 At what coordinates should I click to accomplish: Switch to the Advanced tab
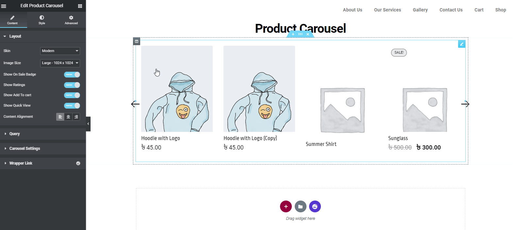tap(71, 20)
